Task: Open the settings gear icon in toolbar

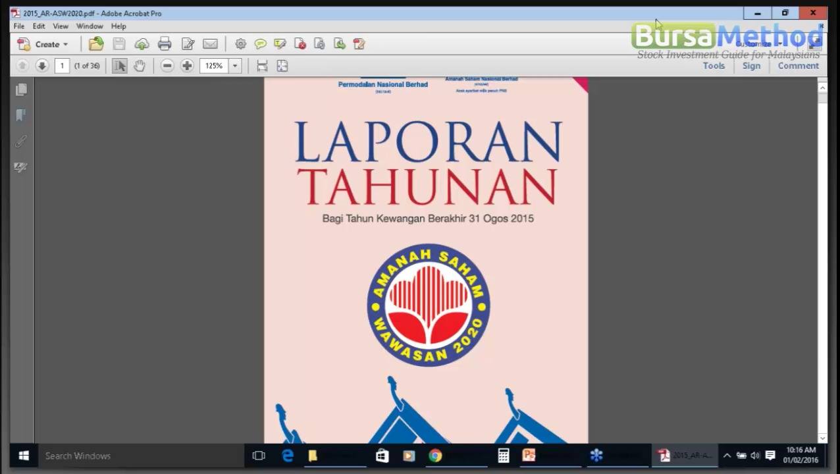Action: 241,44
